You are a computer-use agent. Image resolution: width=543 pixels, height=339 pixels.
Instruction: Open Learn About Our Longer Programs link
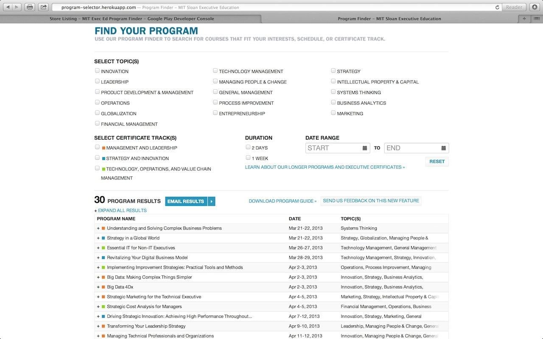click(325, 167)
